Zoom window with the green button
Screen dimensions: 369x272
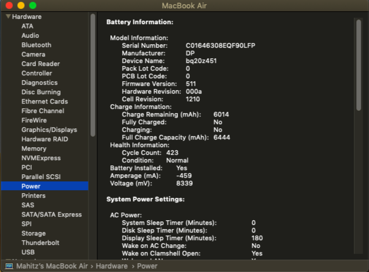32,5
